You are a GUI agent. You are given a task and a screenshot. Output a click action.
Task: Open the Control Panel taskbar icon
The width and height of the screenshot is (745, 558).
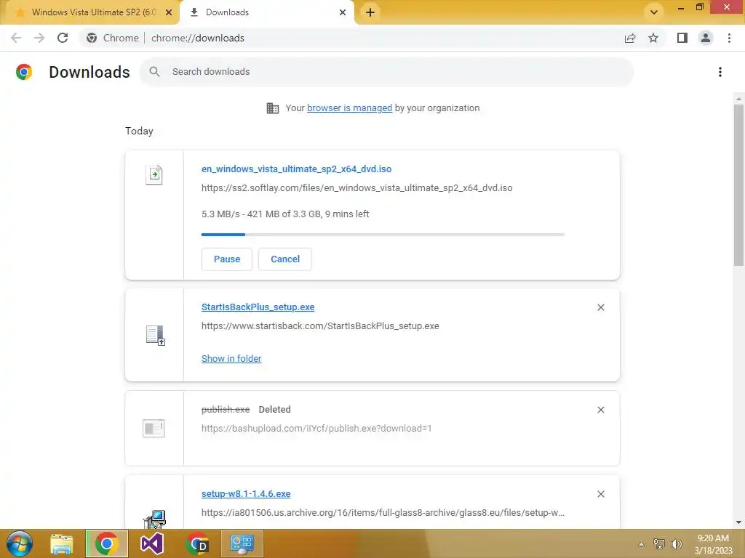242,543
